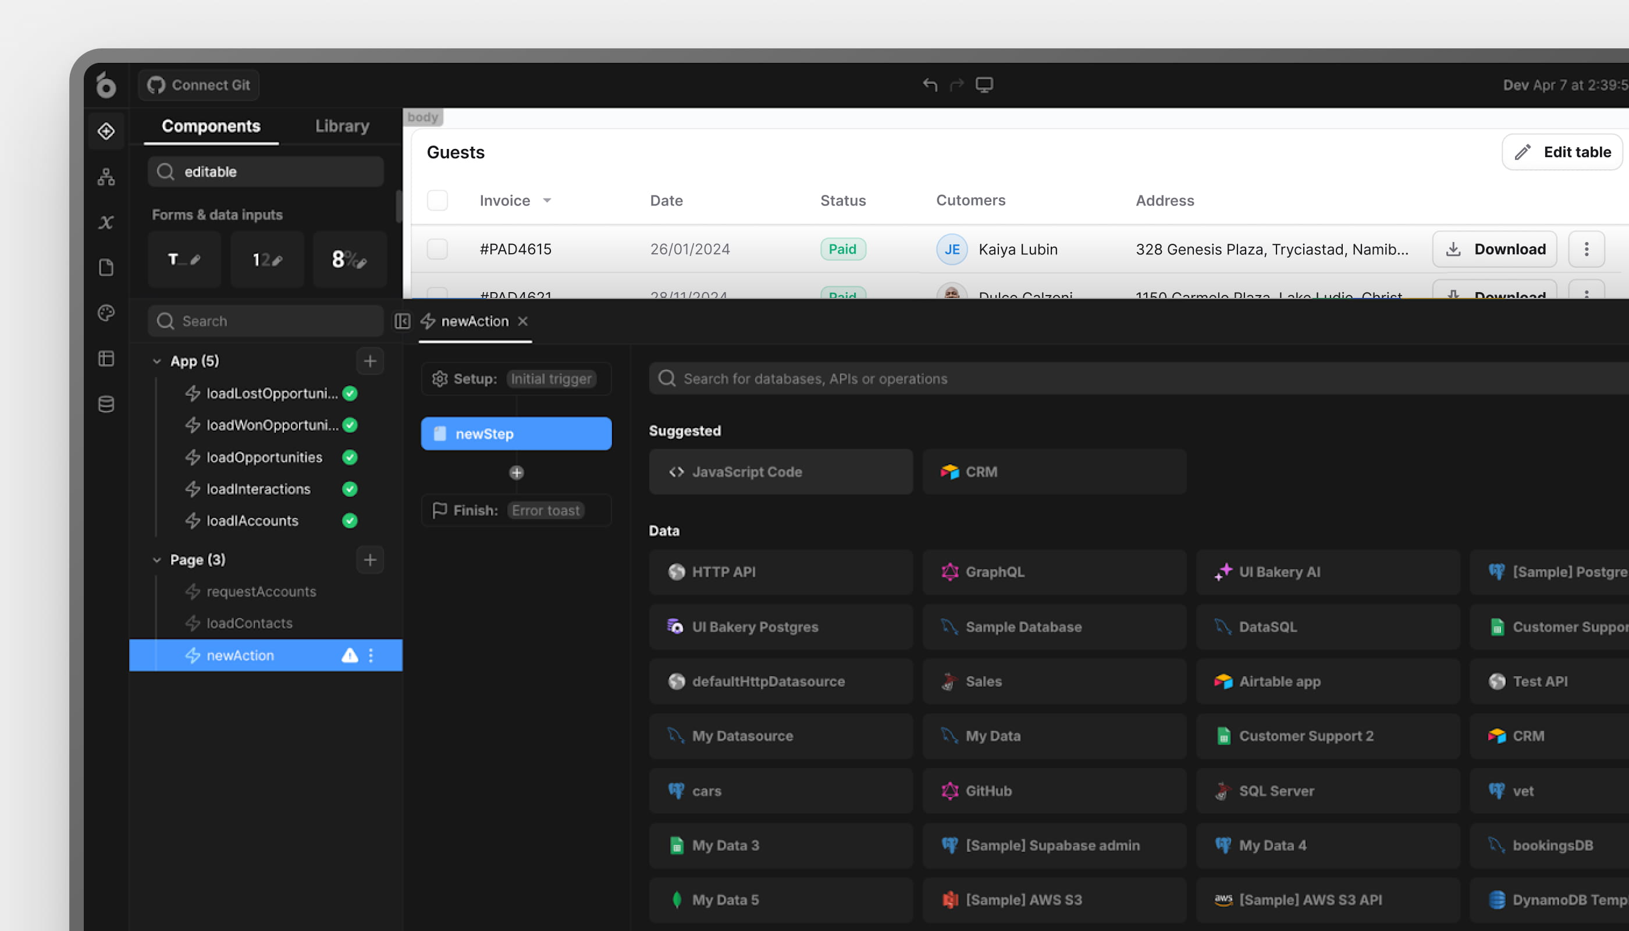This screenshot has height=931, width=1629.
Task: Click the desktop preview monitor icon
Action: (x=984, y=85)
